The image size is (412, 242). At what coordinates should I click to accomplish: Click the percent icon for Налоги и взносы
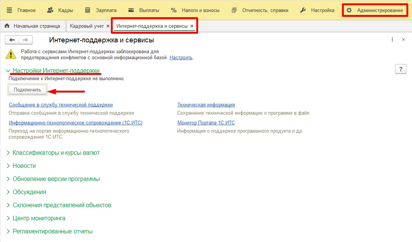pyautogui.click(x=174, y=10)
